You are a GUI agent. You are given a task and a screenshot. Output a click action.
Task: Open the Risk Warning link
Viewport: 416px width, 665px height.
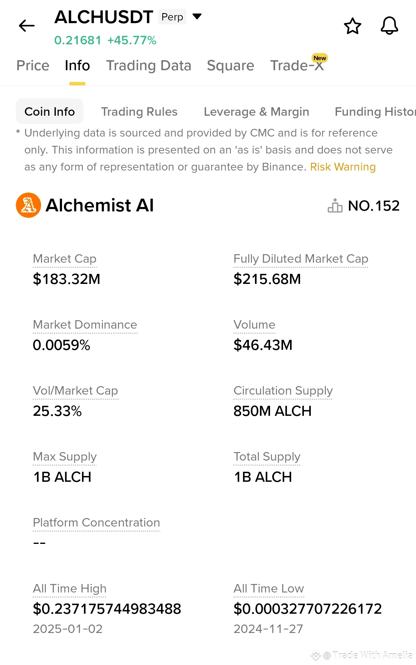pos(343,167)
